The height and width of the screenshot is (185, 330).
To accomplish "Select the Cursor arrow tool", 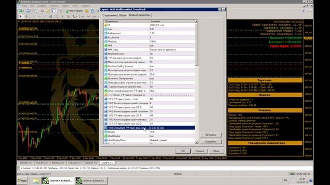I will [x=21, y=16].
